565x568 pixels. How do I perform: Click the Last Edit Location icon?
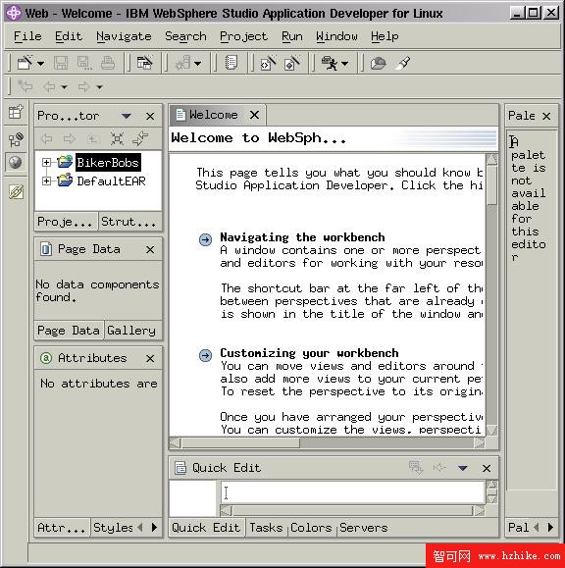[25, 86]
